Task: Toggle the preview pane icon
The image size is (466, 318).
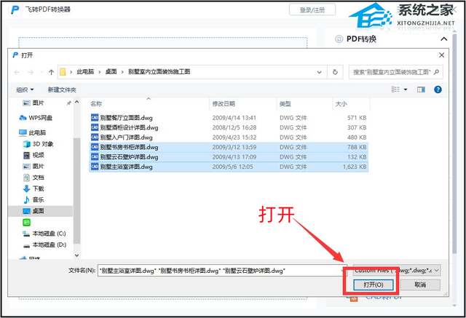Action: coord(421,90)
